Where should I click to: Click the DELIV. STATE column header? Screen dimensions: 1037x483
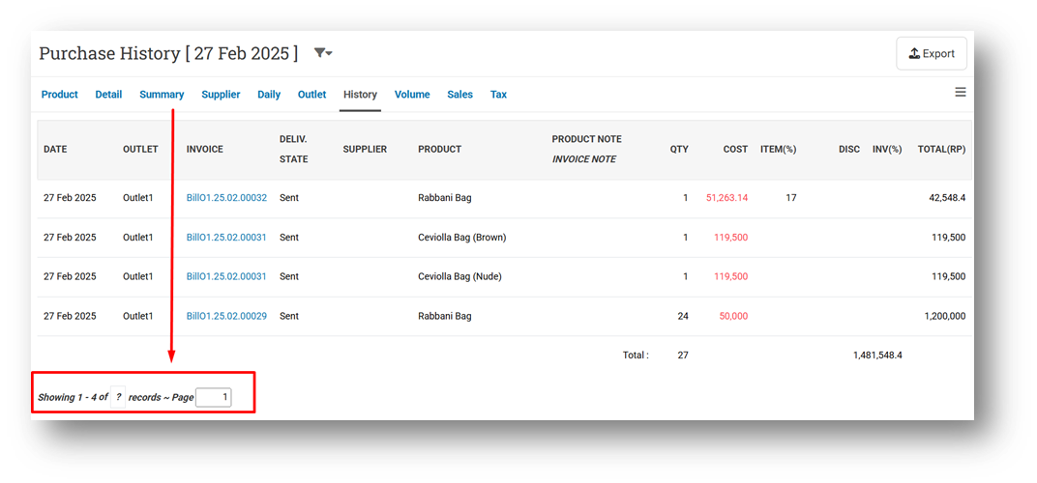coord(294,150)
